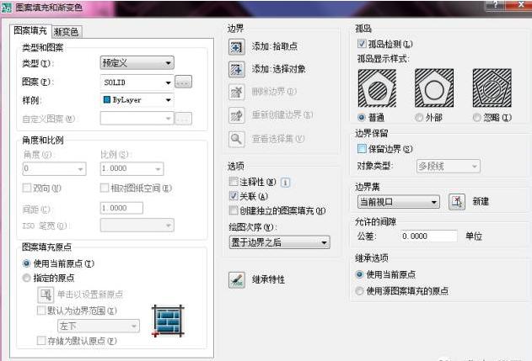Open the 左下 origin position dropdown
The width and height of the screenshot is (532, 361).
click(x=99, y=326)
